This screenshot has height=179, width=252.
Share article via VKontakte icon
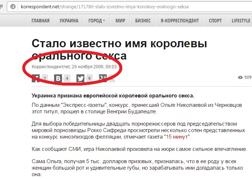tap(58, 78)
